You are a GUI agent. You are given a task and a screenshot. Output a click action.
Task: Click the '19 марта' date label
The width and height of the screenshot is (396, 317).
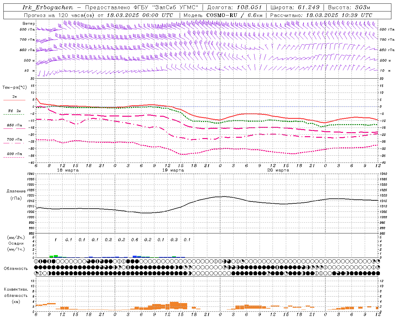(x=173, y=170)
